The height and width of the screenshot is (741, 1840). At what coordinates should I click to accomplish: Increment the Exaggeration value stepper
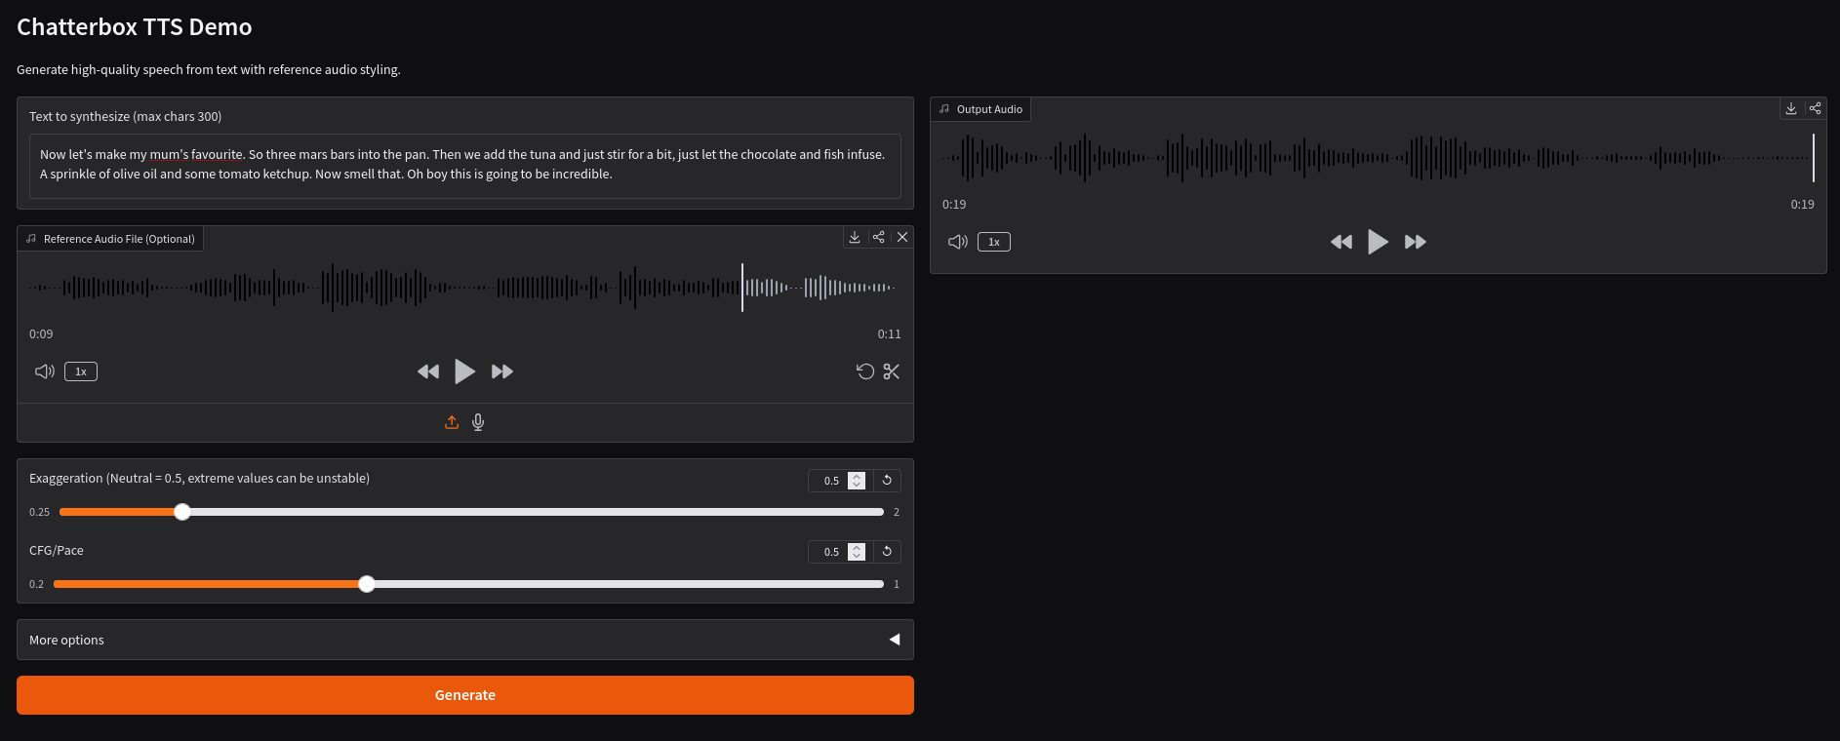click(857, 477)
